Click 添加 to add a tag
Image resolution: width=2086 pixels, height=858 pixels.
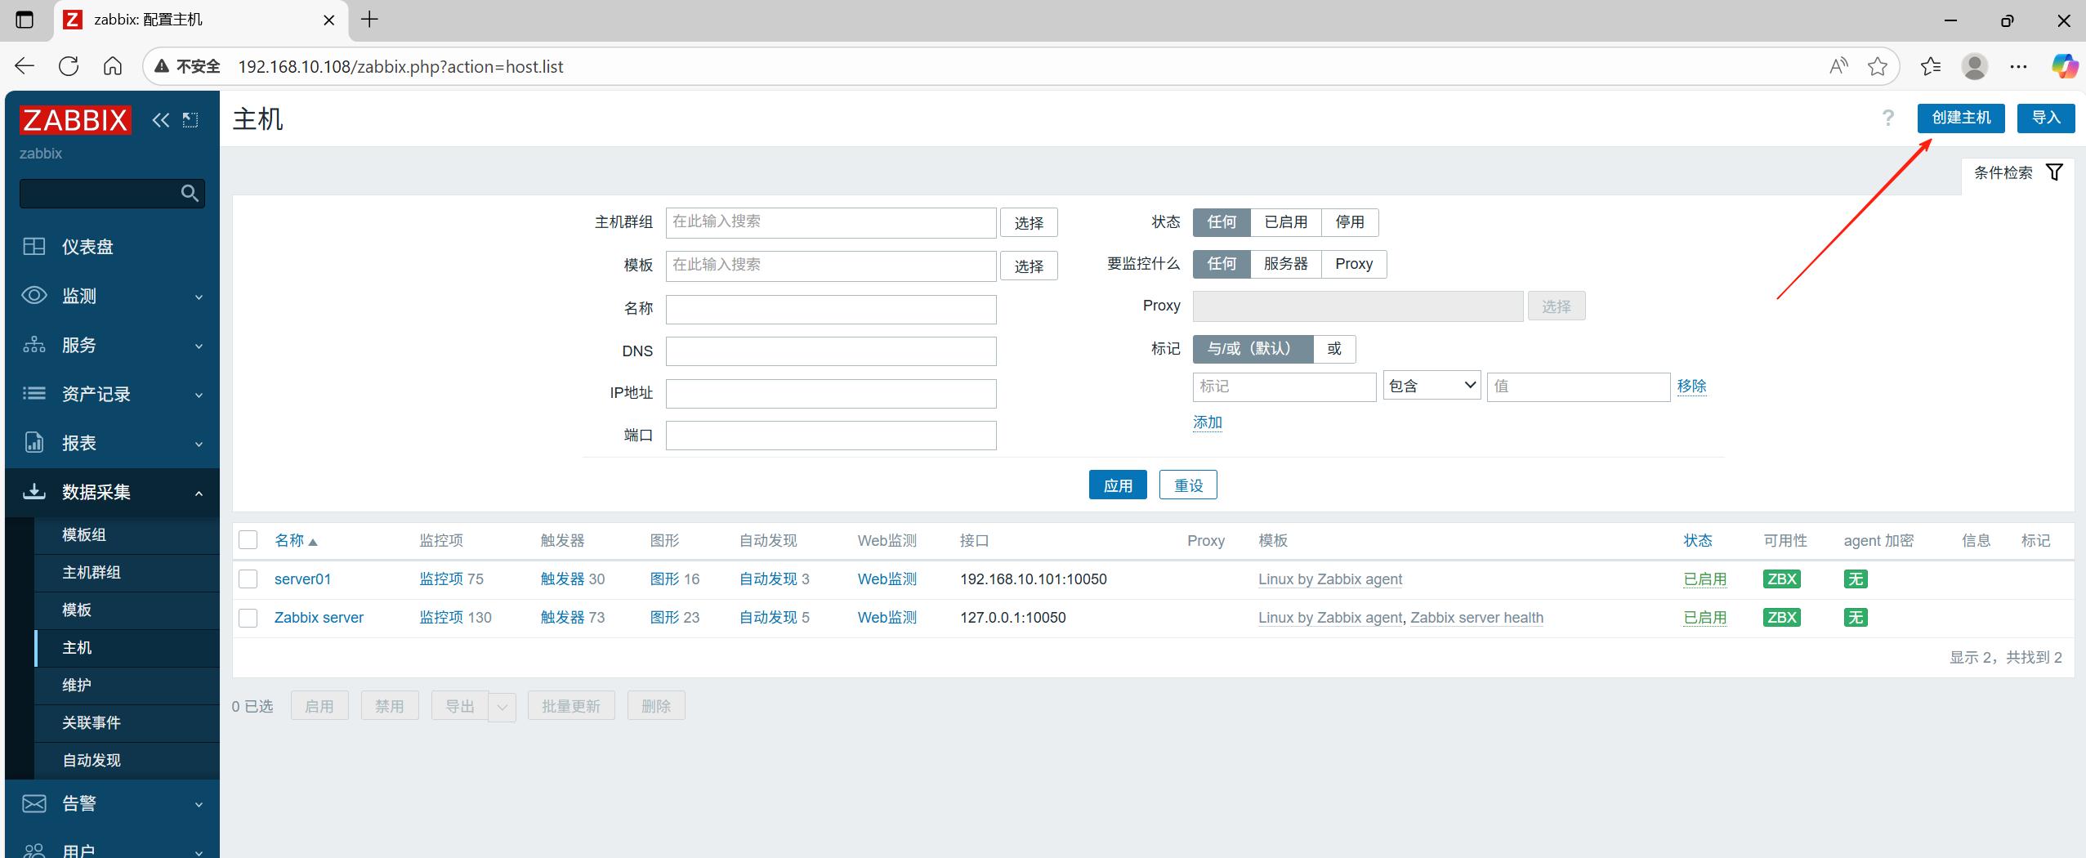pyautogui.click(x=1207, y=422)
